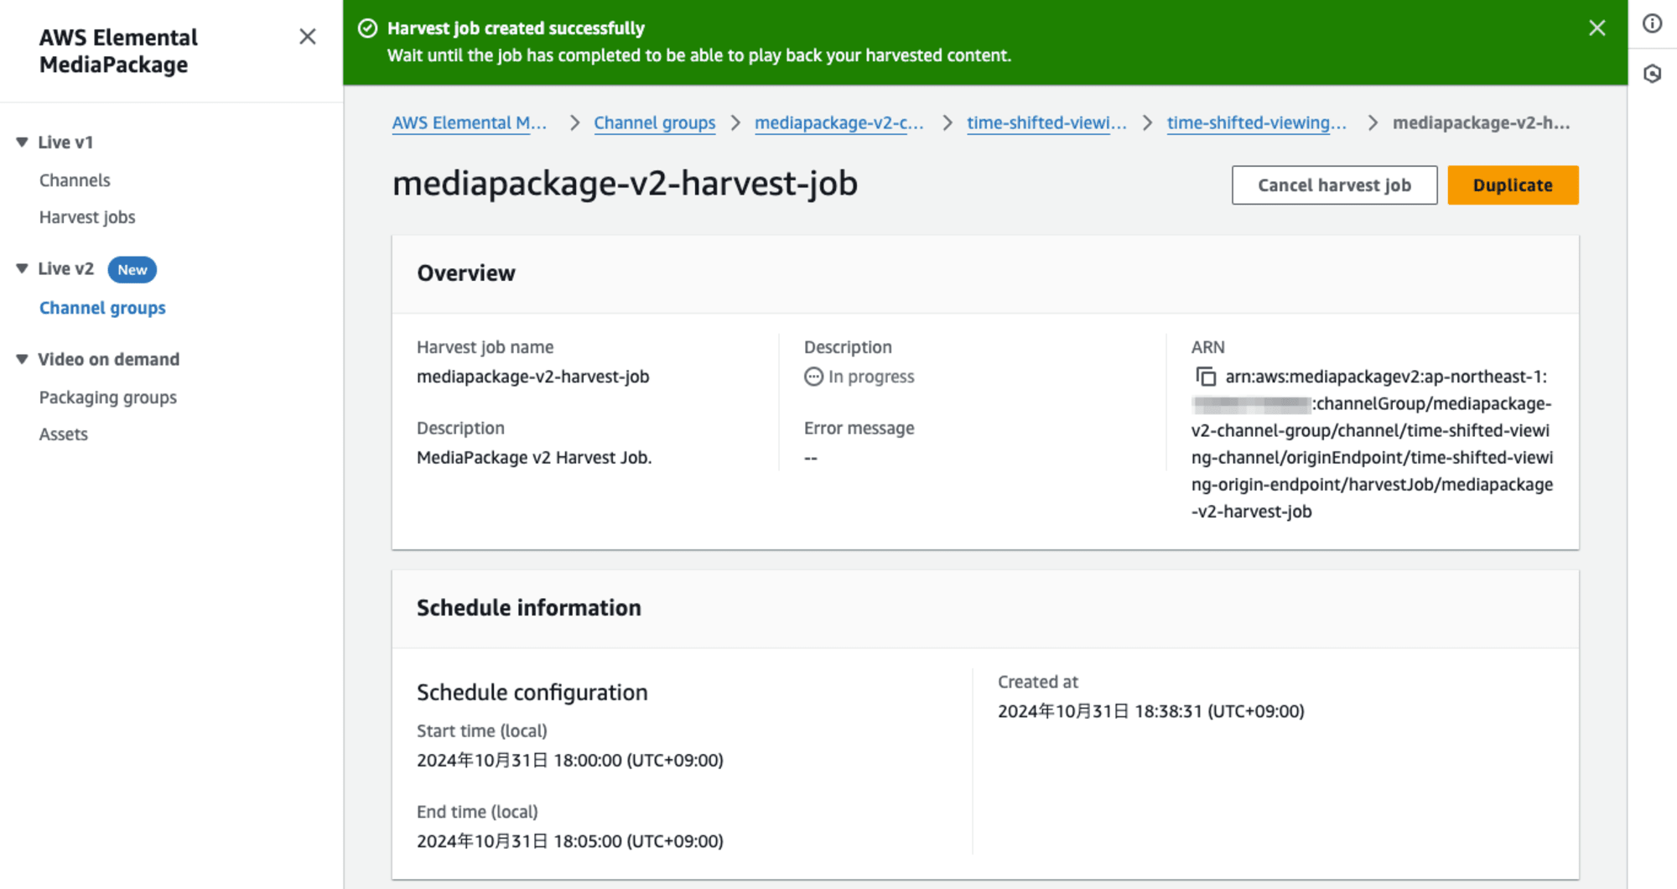This screenshot has width=1677, height=889.
Task: Collapse the Live v2 section
Action: 23,268
